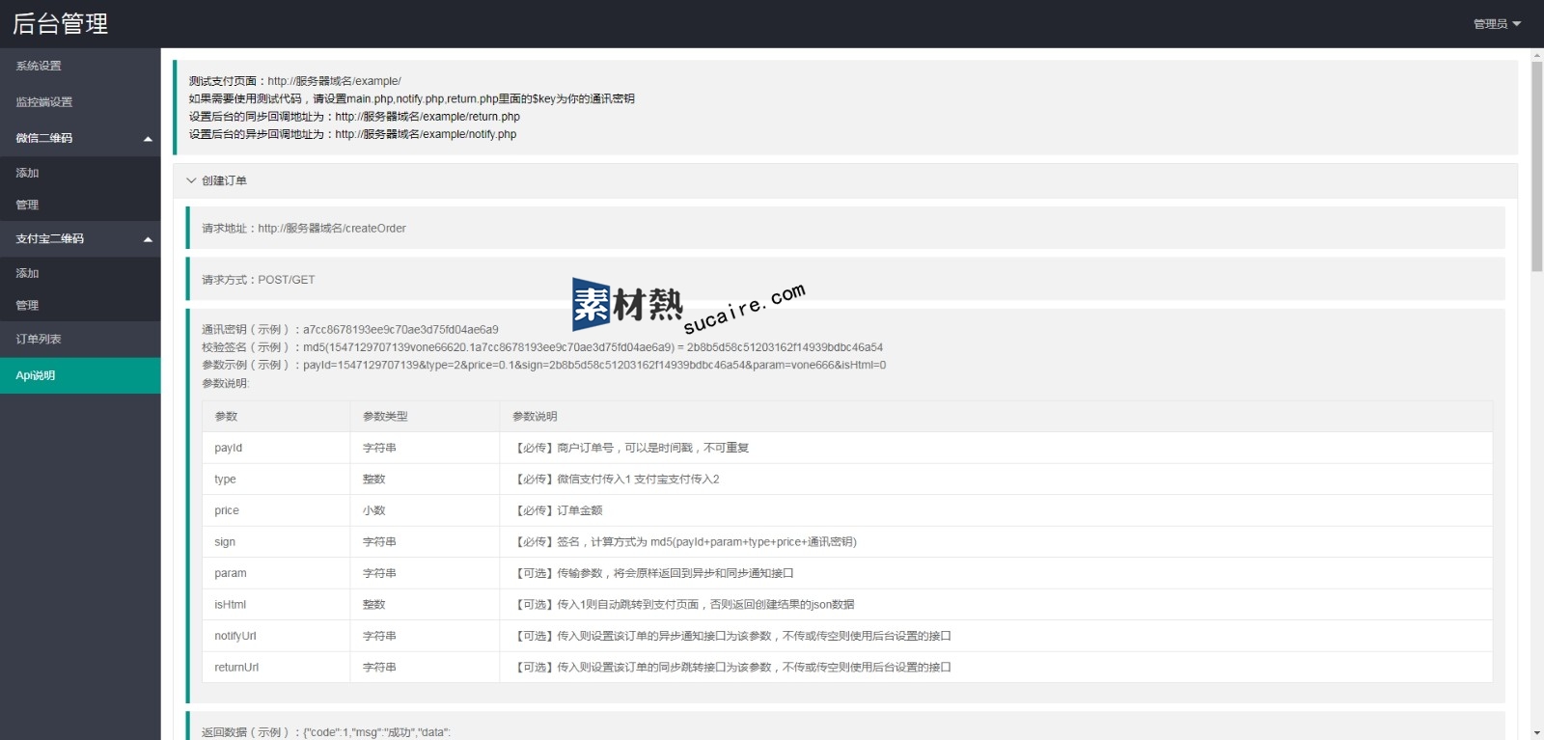Collapse the 支付宝二维码 sidebar group
This screenshot has height=740, width=1544.
(x=80, y=238)
